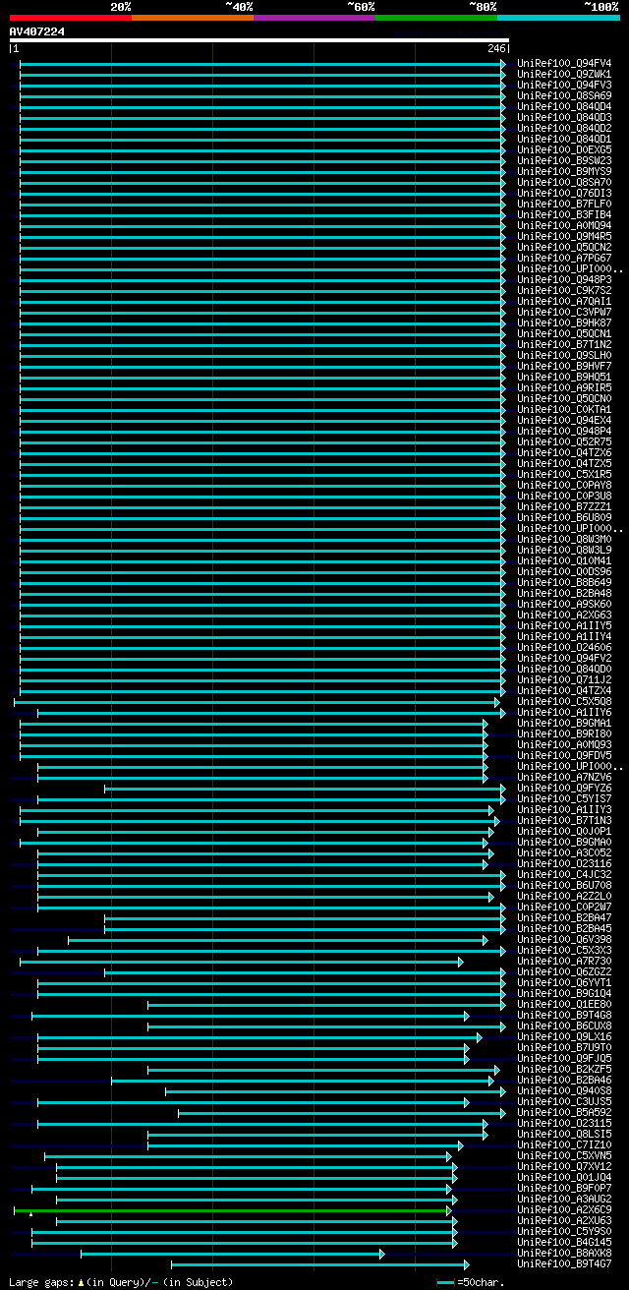Select the UniRef100_C4JC32 label
This screenshot has width=629, height=1290.
[x=564, y=875]
